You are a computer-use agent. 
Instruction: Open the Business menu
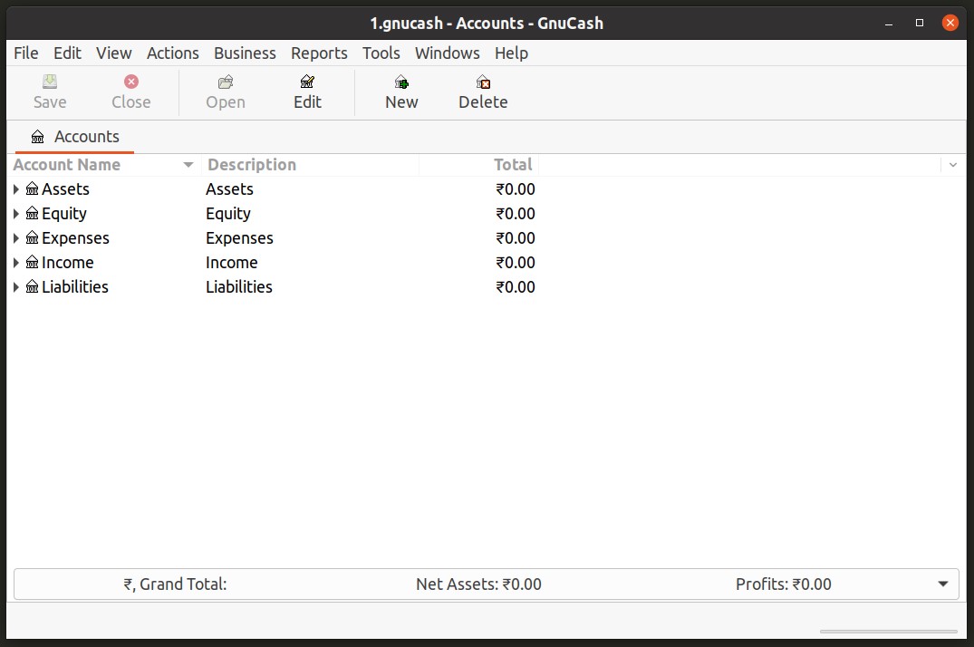pos(245,53)
